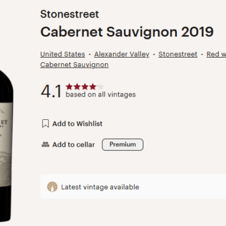
Task: Open the underlined Cabernet Sauvignon grape link
Action: tap(75, 65)
